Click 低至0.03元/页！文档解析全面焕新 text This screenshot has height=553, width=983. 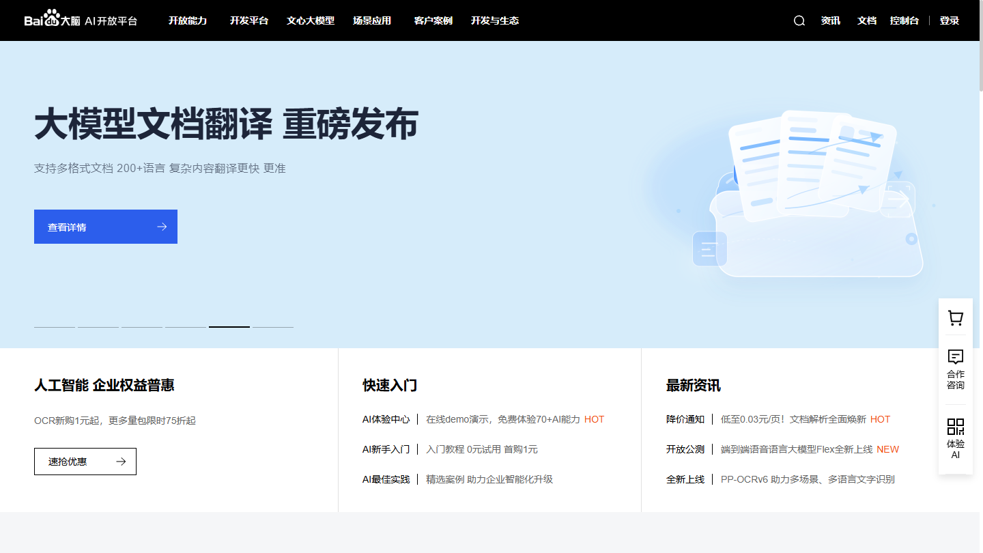click(x=793, y=419)
